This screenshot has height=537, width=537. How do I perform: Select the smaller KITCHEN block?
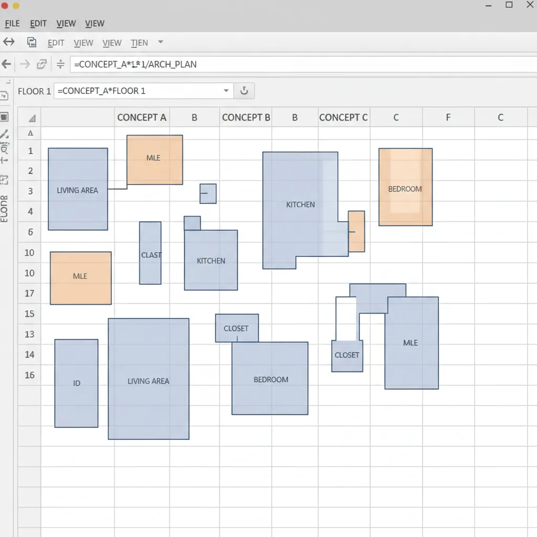pyautogui.click(x=211, y=260)
